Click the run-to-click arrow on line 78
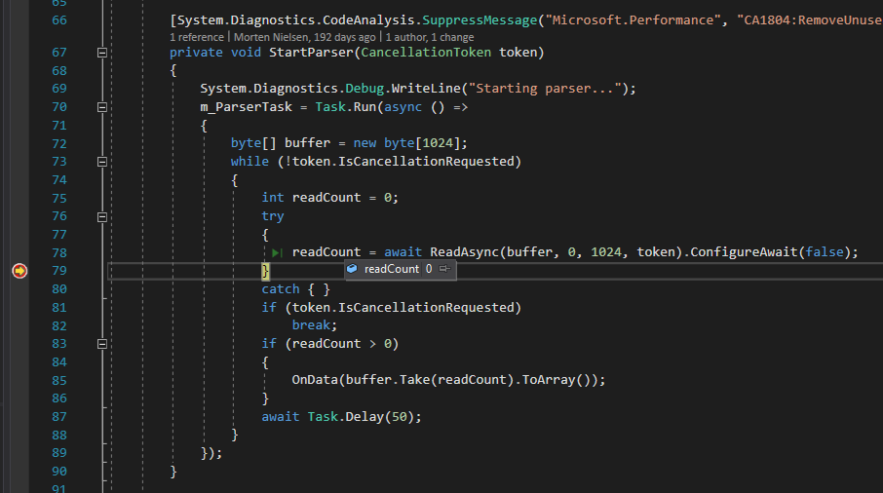The width and height of the screenshot is (883, 493). (x=277, y=252)
